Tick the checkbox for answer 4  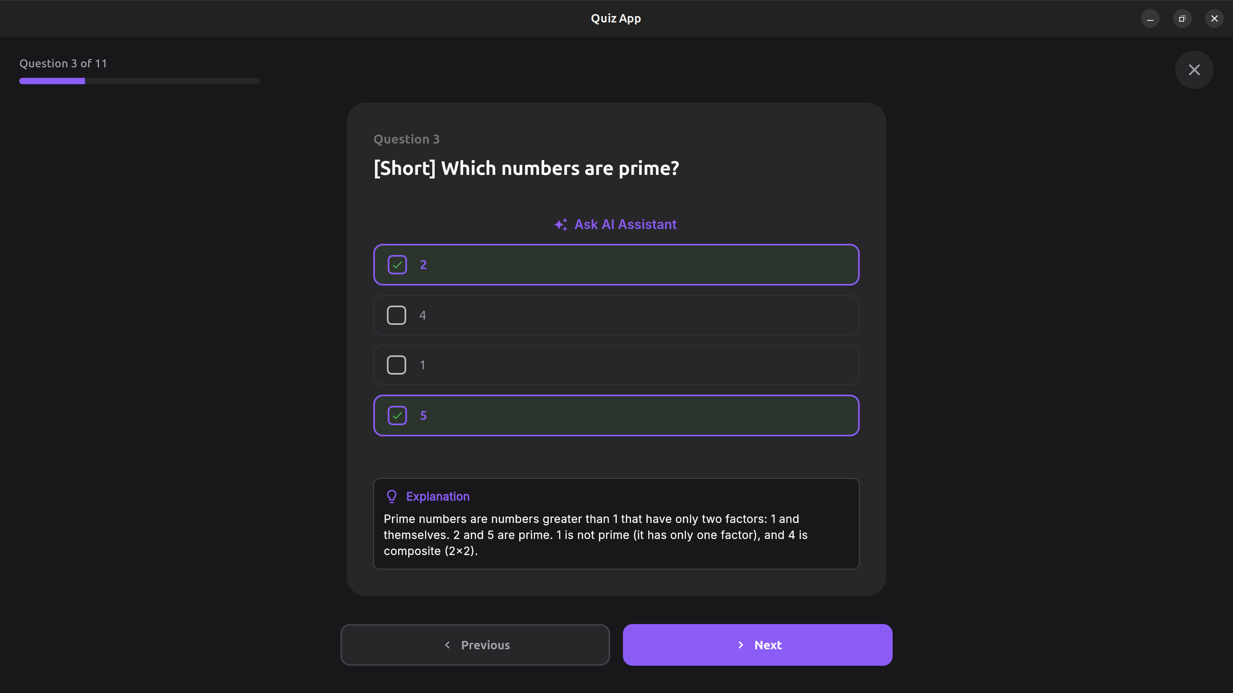[396, 315]
